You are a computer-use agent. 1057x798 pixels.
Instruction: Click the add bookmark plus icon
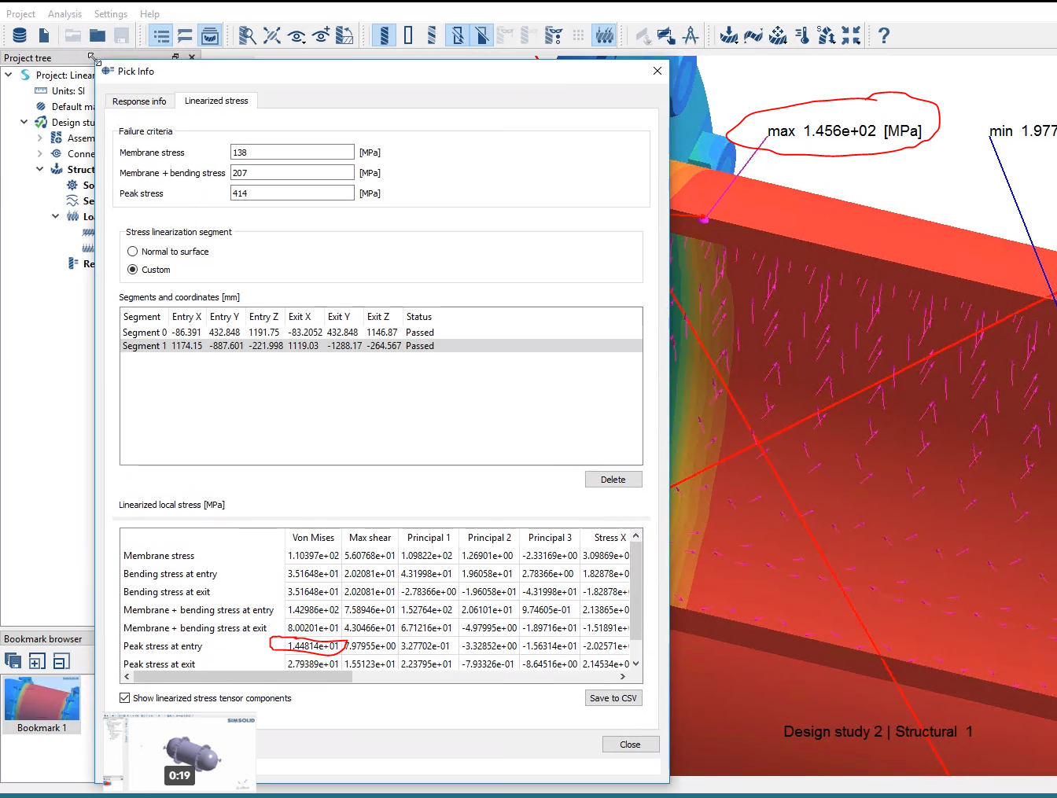click(x=37, y=661)
